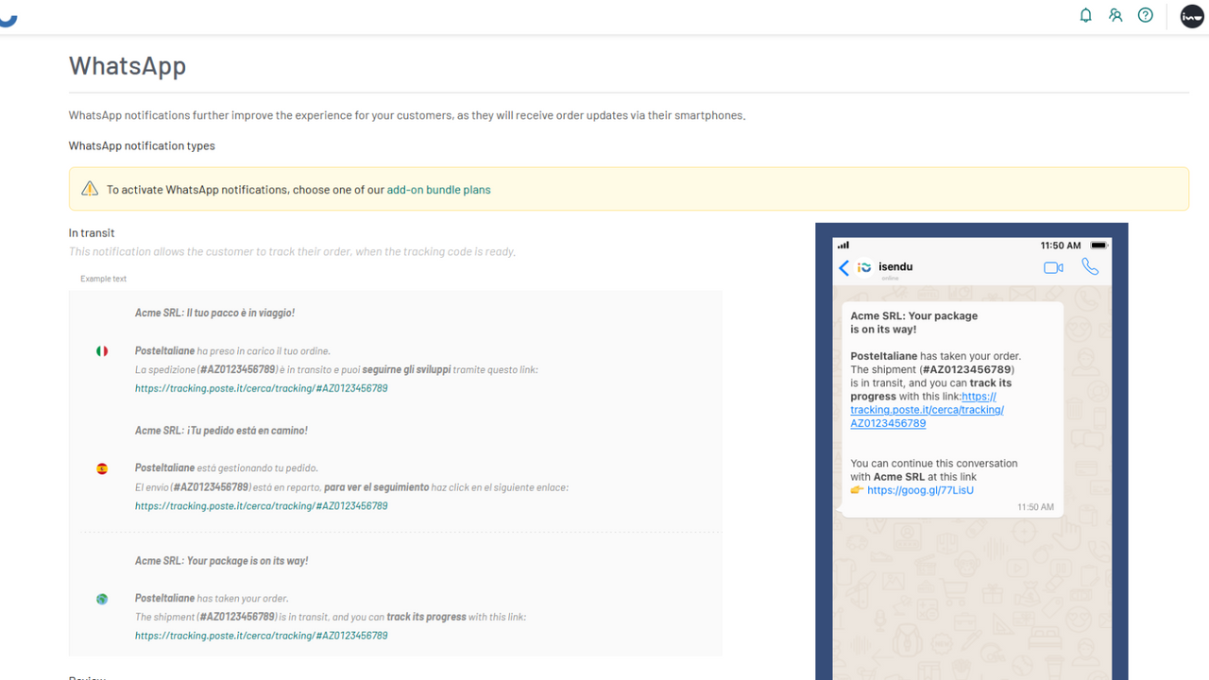Click the 'In transit' section title
1209x680 pixels.
[x=92, y=233]
